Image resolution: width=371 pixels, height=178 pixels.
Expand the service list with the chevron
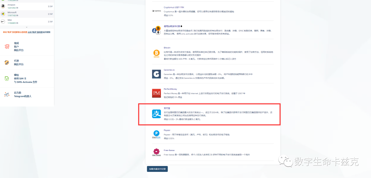(x=26, y=27)
